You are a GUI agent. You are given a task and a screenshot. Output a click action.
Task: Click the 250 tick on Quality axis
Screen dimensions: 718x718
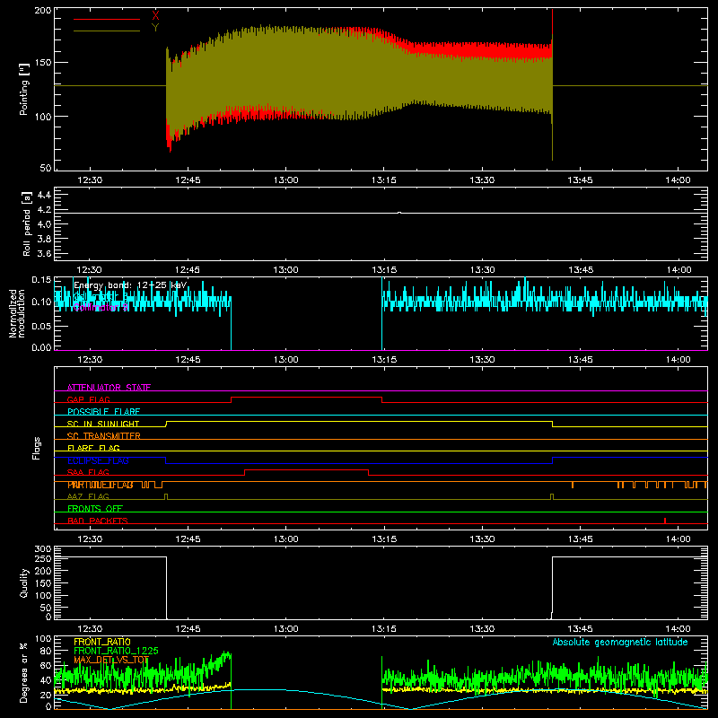pyautogui.click(x=43, y=558)
